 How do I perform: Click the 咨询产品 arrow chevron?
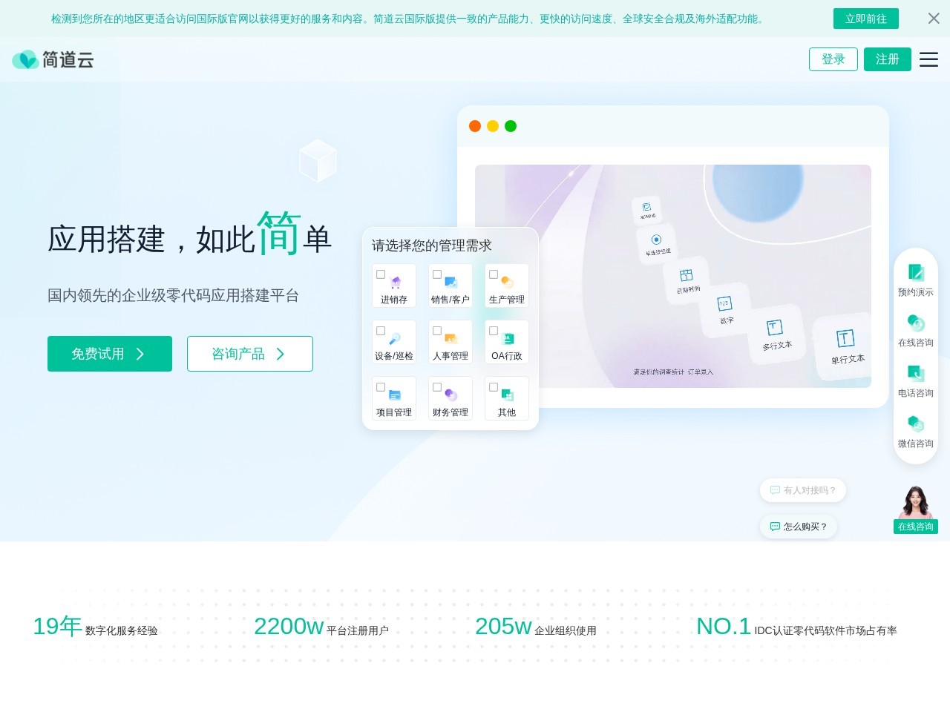pyautogui.click(x=281, y=354)
